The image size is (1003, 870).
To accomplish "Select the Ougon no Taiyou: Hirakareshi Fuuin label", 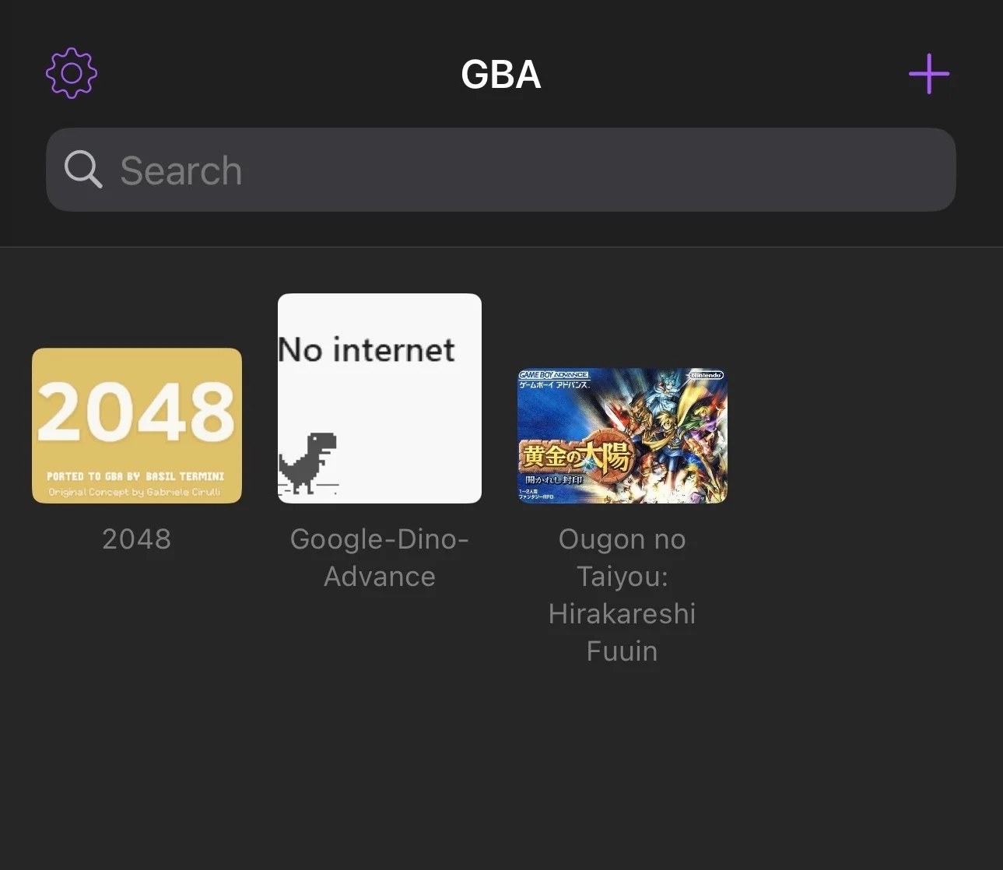I will (x=622, y=595).
